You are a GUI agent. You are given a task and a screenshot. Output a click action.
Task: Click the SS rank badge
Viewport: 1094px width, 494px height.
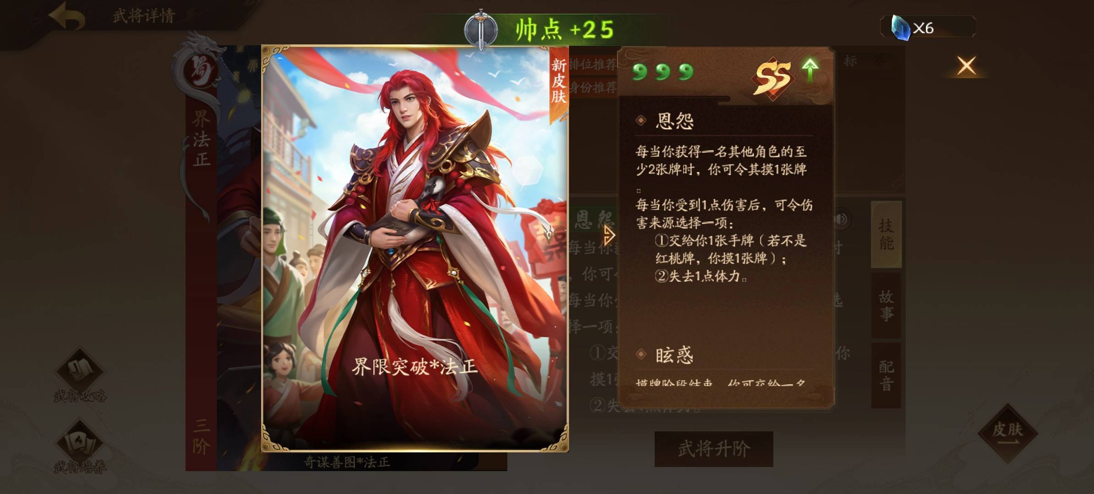(x=773, y=77)
